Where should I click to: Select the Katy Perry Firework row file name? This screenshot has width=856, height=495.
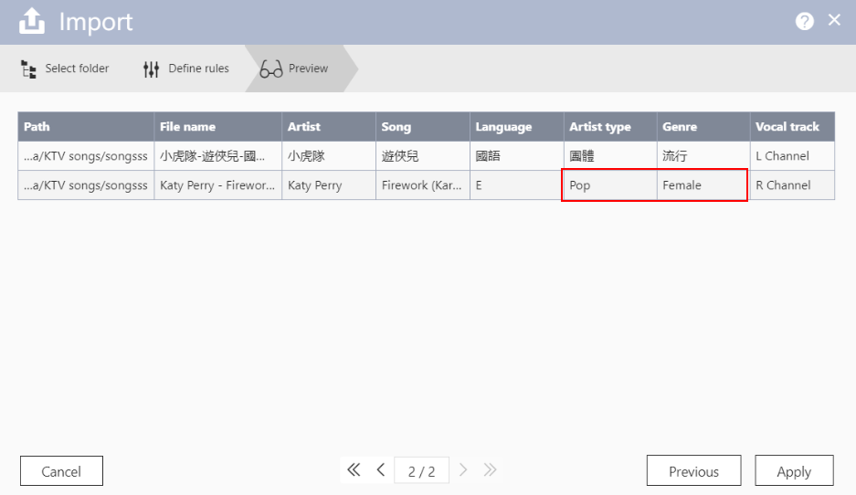pos(217,185)
